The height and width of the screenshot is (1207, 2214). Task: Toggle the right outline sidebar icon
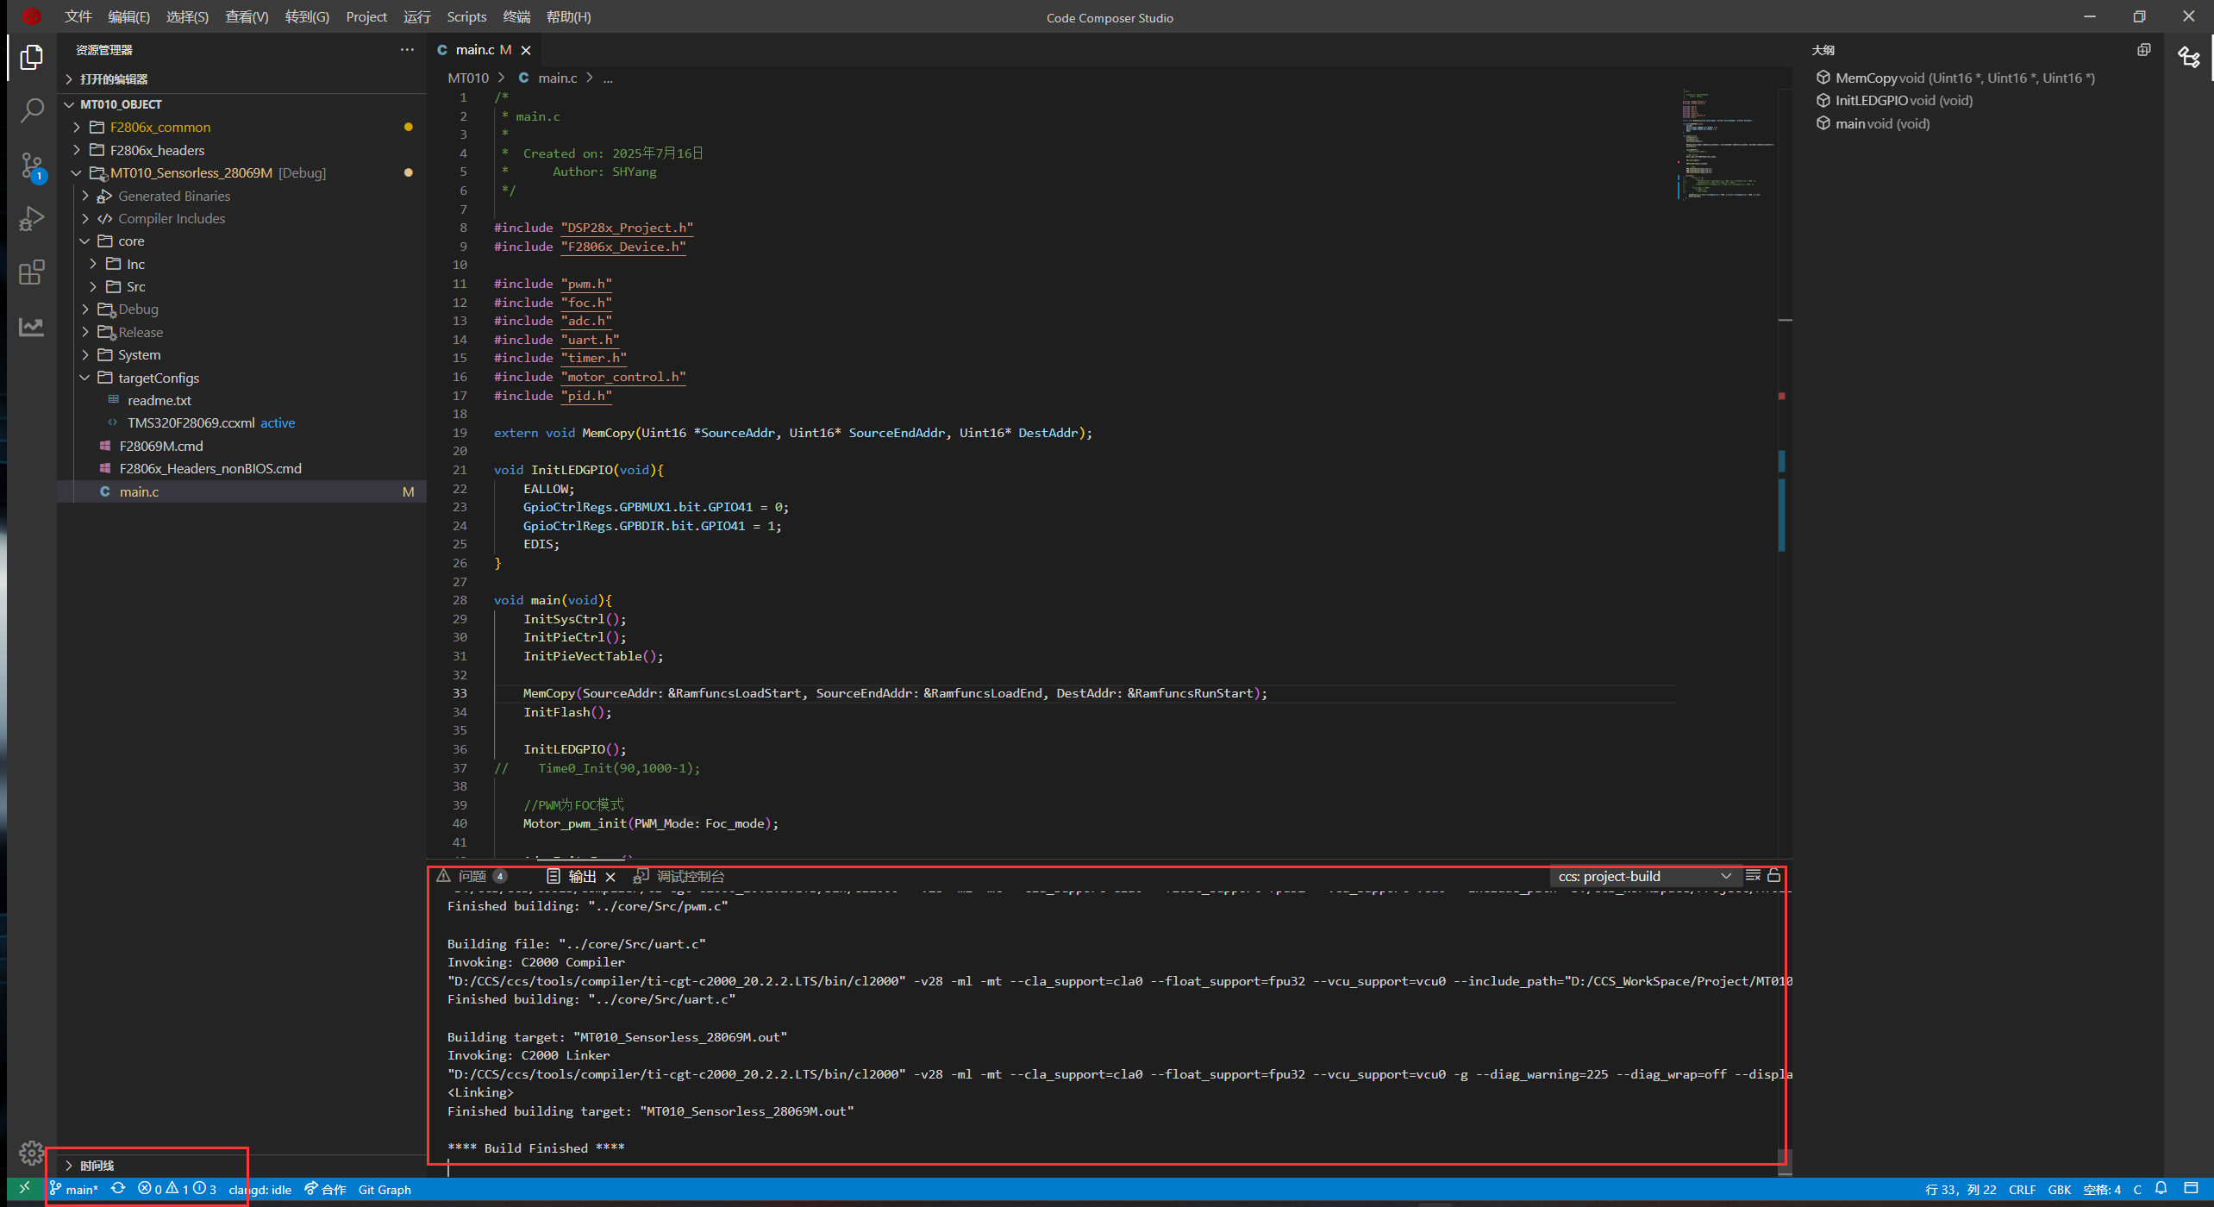point(2189,57)
